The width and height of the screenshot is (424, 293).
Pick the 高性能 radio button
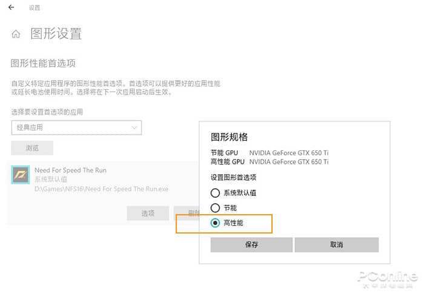coord(215,223)
